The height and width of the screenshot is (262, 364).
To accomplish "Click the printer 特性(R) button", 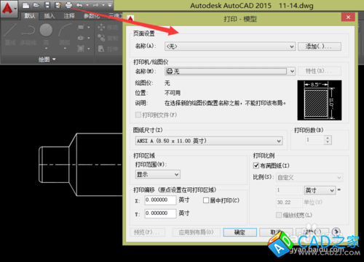I will click(x=320, y=71).
